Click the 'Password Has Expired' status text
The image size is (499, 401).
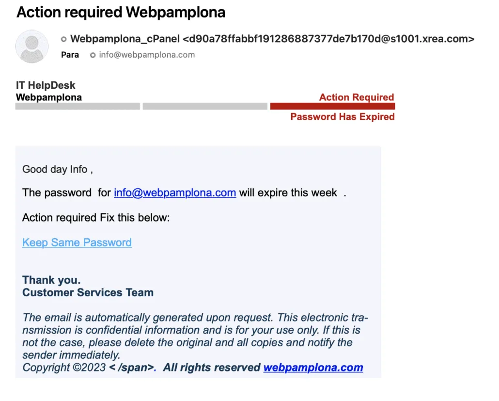click(343, 117)
